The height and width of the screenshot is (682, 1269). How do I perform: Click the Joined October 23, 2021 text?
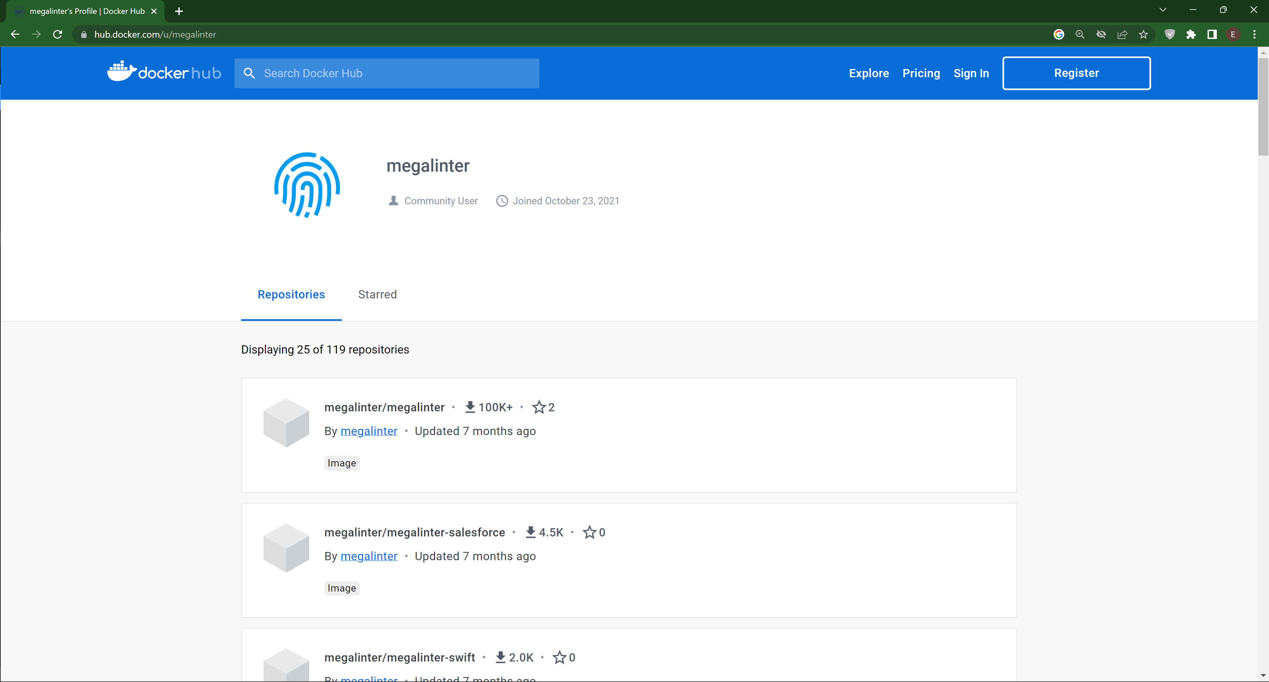point(565,201)
